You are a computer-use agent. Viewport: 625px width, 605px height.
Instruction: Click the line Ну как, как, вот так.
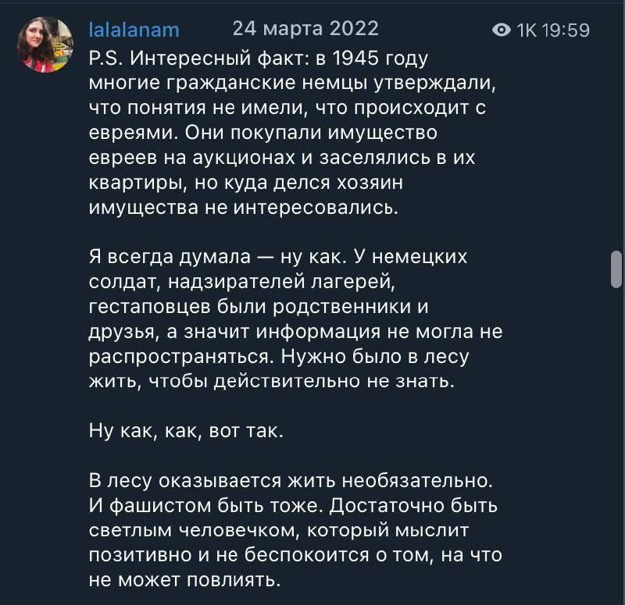(185, 431)
